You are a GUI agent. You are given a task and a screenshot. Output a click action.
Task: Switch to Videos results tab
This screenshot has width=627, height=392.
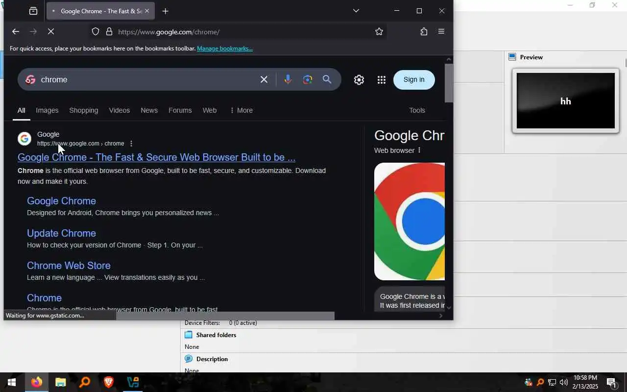point(120,110)
